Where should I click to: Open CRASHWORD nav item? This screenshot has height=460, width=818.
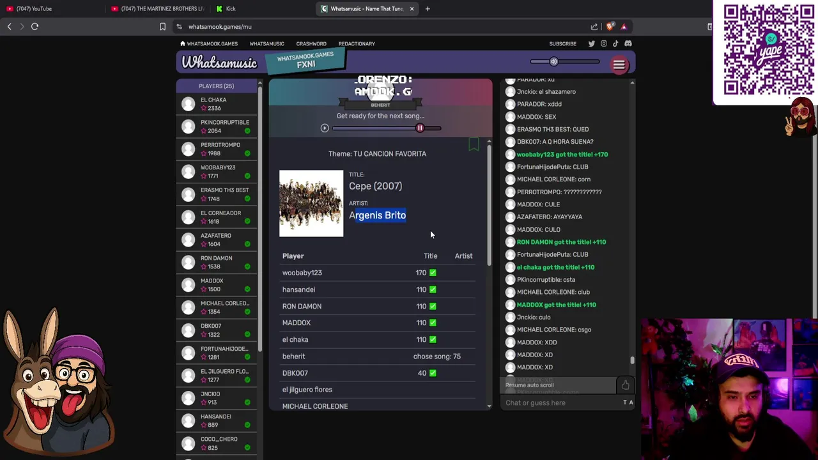point(311,43)
